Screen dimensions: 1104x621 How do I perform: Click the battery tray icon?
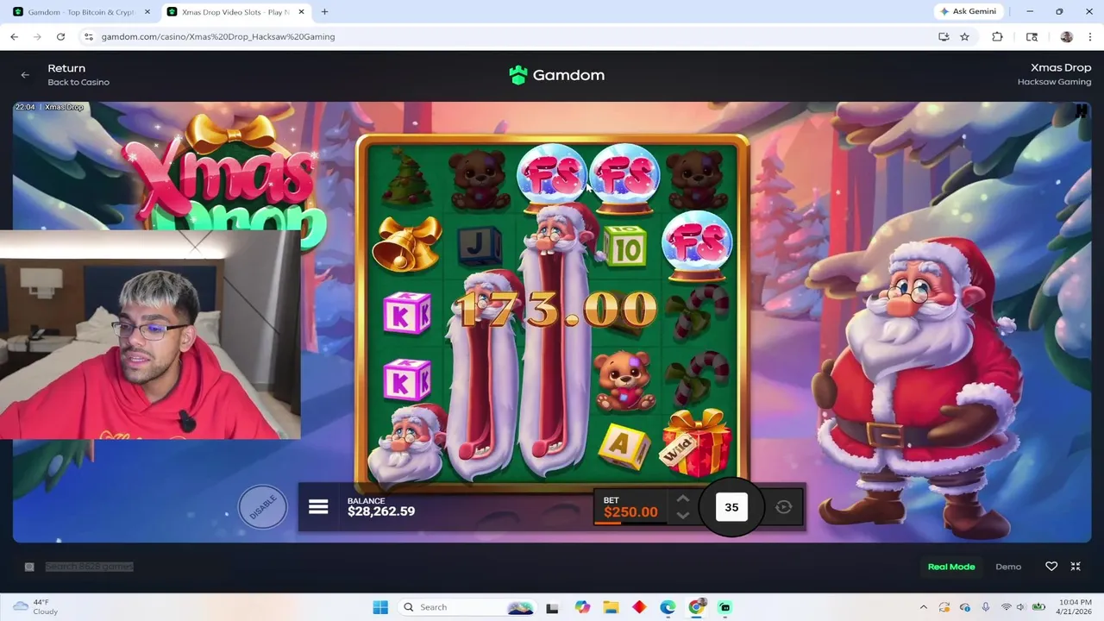point(1039,607)
